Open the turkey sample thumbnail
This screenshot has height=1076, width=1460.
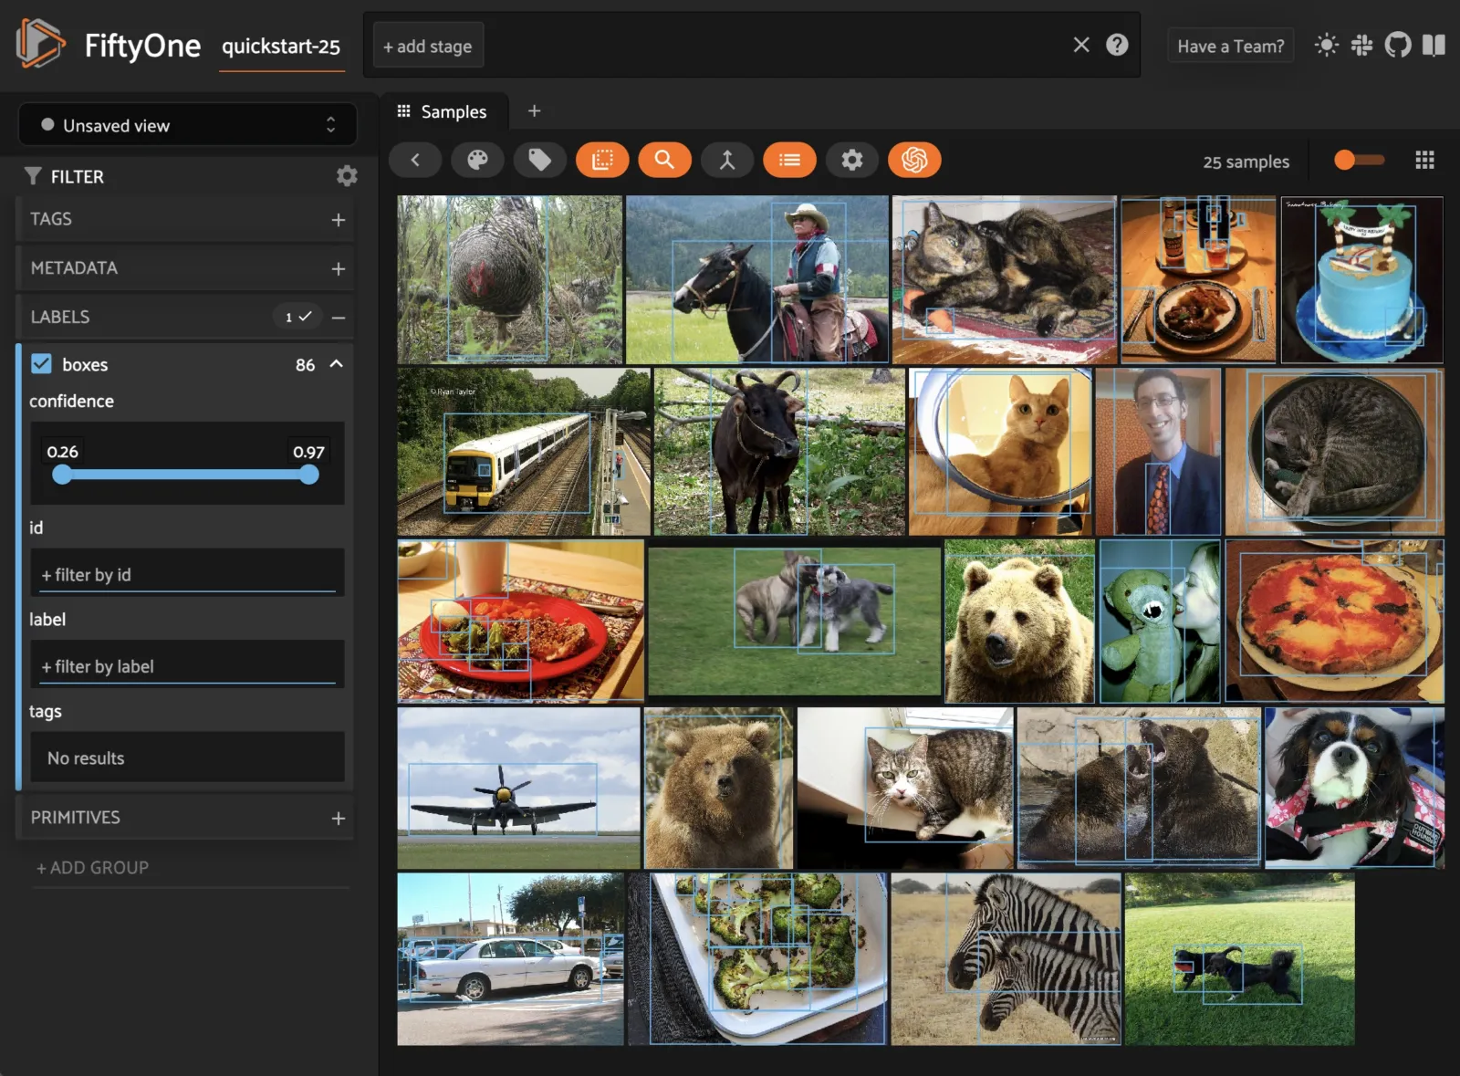(x=510, y=279)
